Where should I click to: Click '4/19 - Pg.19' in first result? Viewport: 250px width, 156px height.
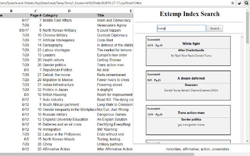coord(155,45)
